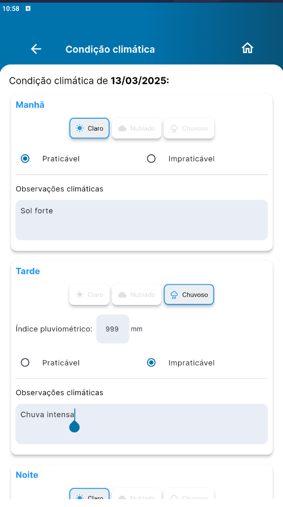
Task: Select Impraticável radio in Tarde section
Action: pos(151,363)
